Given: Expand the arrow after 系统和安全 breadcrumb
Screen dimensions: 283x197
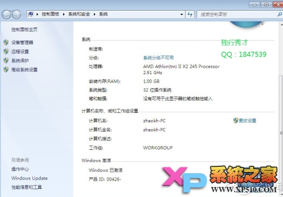Looking at the screenshot, I should pyautogui.click(x=94, y=14).
